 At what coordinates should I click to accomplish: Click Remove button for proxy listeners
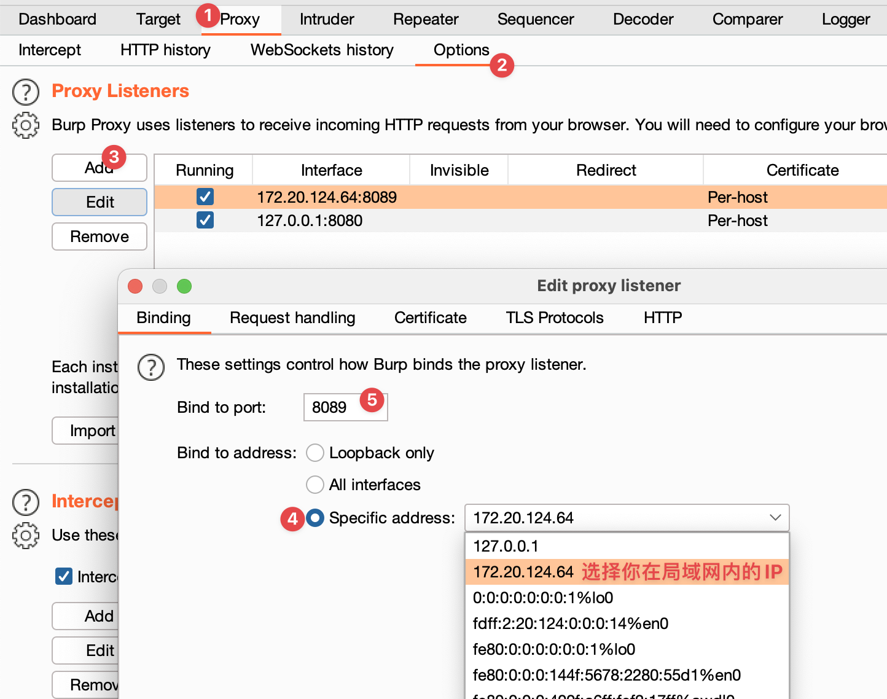(x=100, y=236)
